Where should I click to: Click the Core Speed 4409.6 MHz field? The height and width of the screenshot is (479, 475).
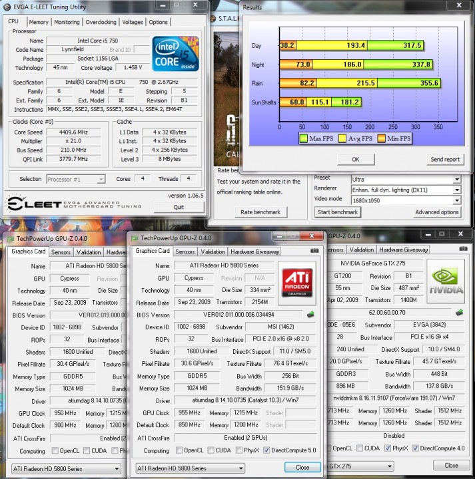pyautogui.click(x=73, y=132)
